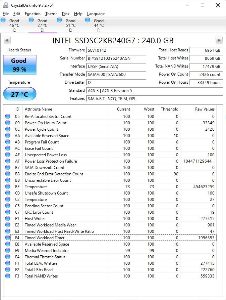Click status icon for Erase Fail Count
Image resolution: width=226 pixels, height=300 pixels.
(x=8, y=148)
